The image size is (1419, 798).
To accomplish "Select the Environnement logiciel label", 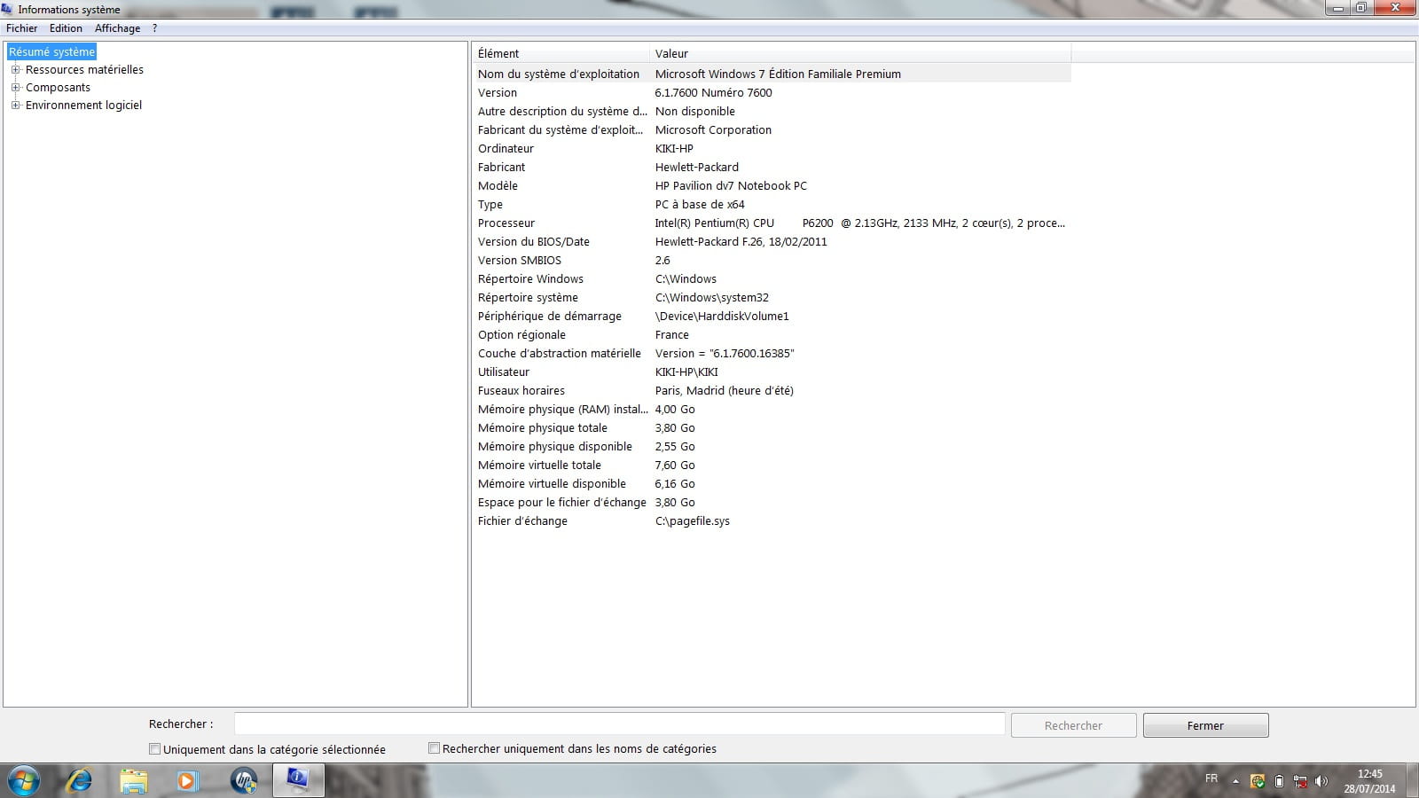I will [x=83, y=105].
